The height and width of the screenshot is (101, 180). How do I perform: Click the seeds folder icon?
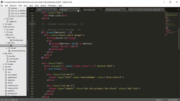coord(8,19)
